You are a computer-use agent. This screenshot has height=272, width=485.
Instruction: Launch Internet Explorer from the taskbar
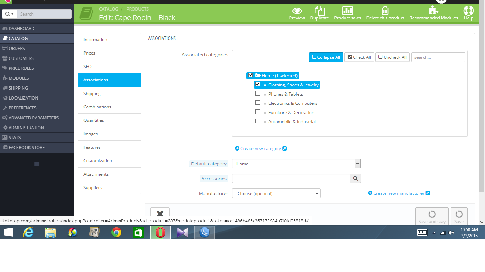pyautogui.click(x=28, y=232)
